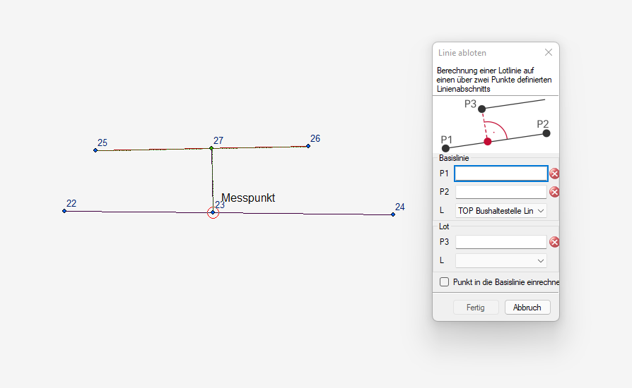Click into the P3 input field
Image resolution: width=632 pixels, height=388 pixels.
coord(501,243)
